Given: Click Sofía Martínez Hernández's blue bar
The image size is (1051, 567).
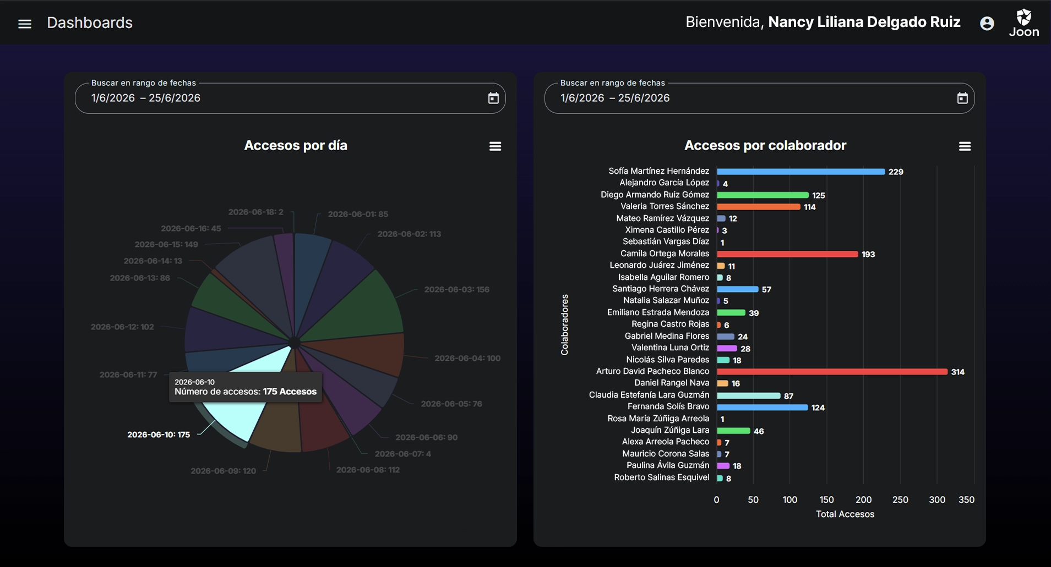Looking at the screenshot, I should pyautogui.click(x=800, y=172).
